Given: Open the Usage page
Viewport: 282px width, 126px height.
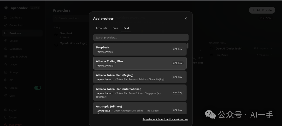Looking at the screenshot, I should [22, 64].
